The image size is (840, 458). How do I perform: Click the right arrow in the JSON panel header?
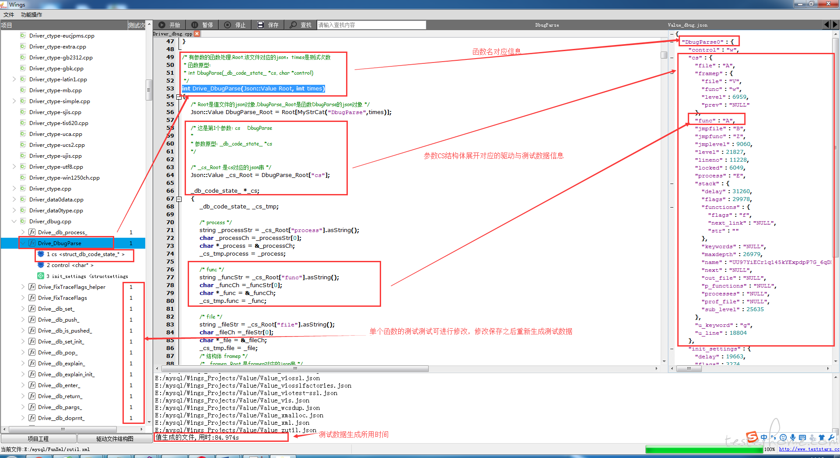tap(835, 25)
